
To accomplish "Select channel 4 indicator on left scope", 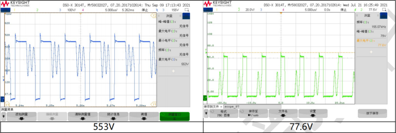I will click(x=83, y=10).
